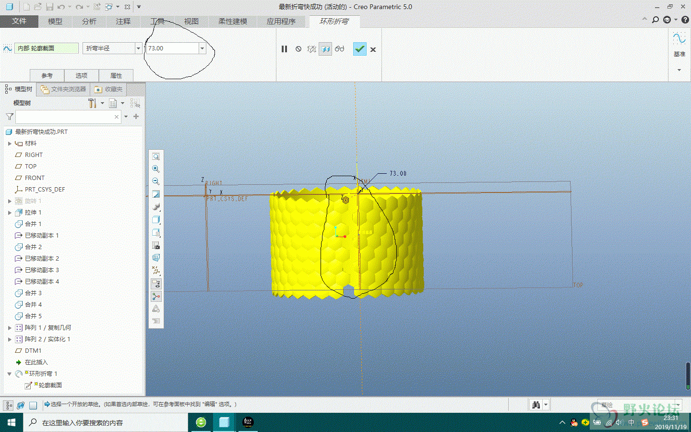
Task: Expand the 材料 tree node
Action: (9, 144)
